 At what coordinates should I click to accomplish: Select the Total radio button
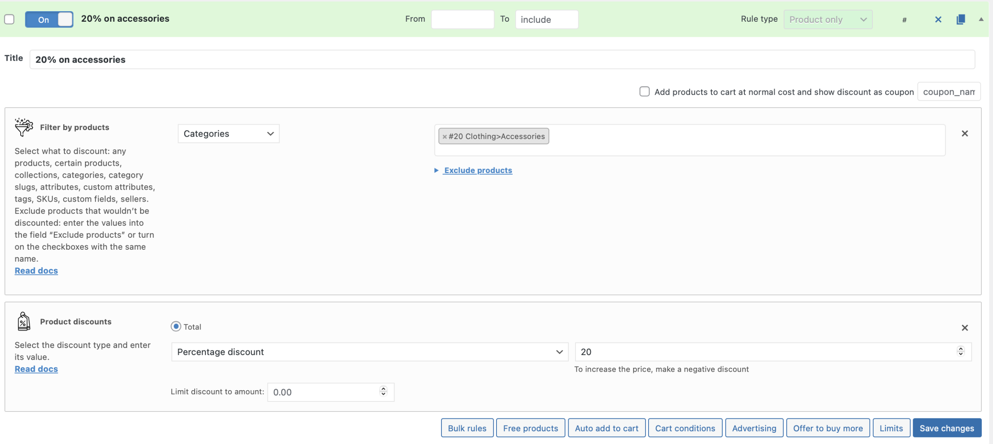tap(176, 326)
